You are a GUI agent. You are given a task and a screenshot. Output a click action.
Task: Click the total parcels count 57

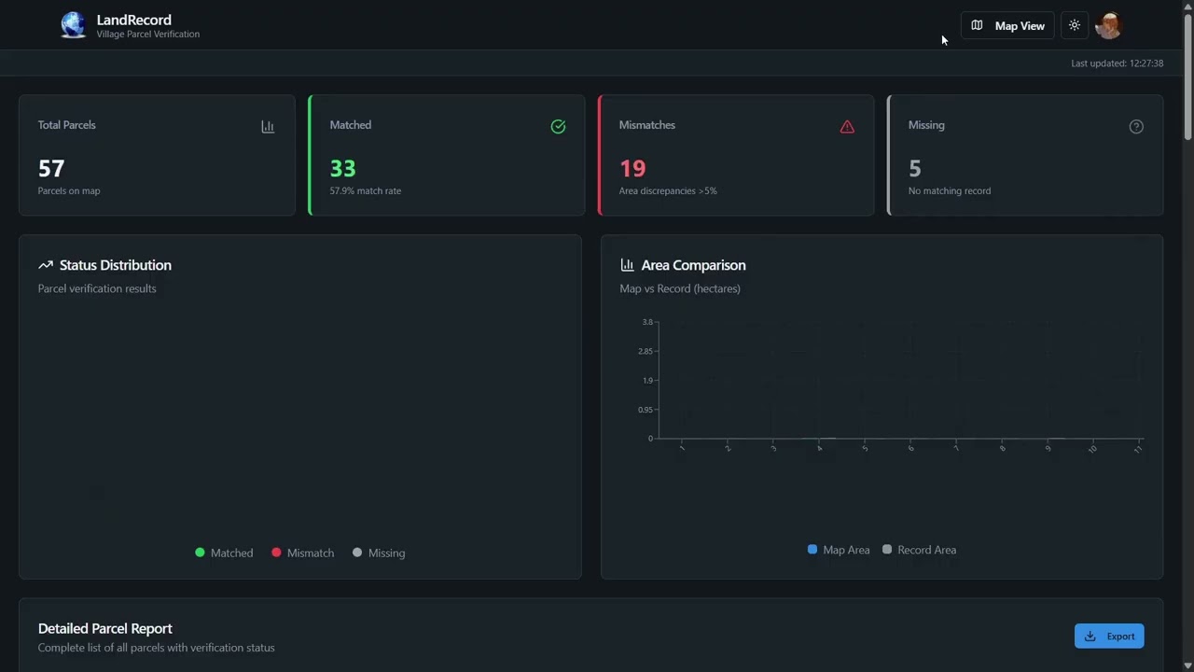pyautogui.click(x=51, y=168)
